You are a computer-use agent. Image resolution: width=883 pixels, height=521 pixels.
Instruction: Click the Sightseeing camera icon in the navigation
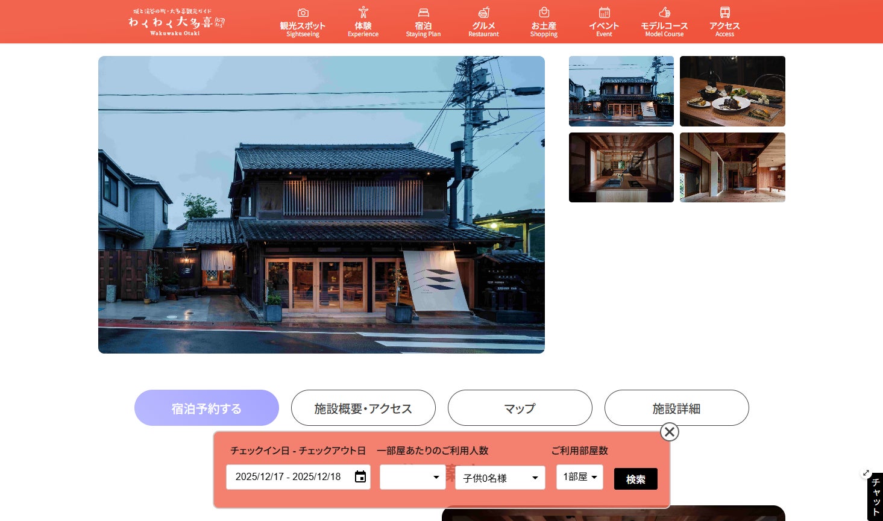[x=303, y=12]
